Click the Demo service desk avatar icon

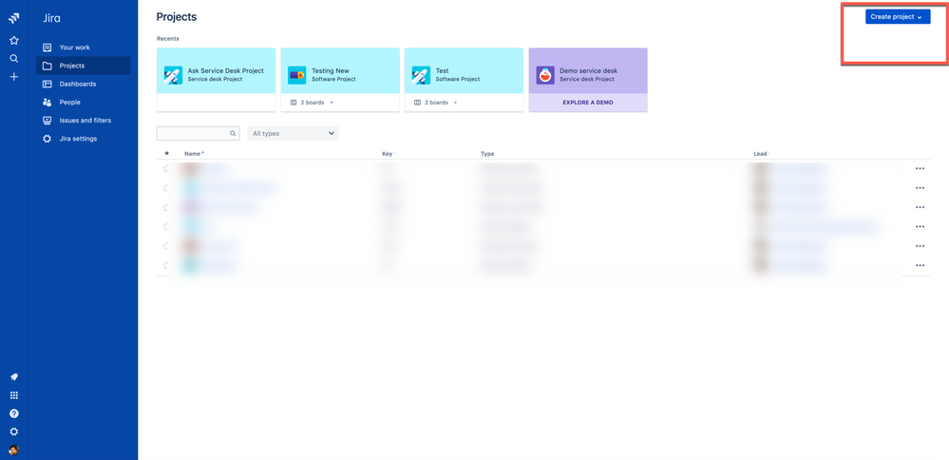pyautogui.click(x=545, y=75)
